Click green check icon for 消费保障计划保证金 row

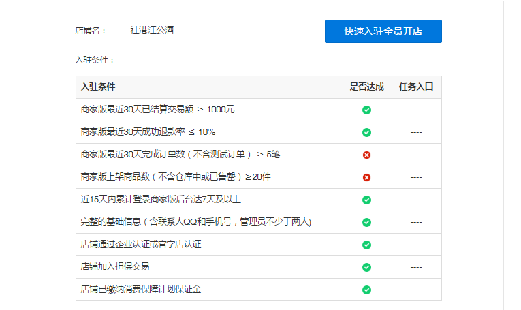[x=366, y=290]
